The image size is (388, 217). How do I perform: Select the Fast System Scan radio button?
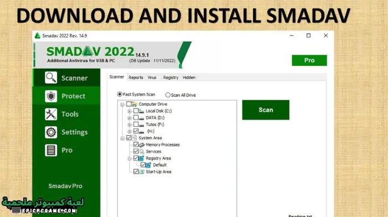(x=120, y=94)
